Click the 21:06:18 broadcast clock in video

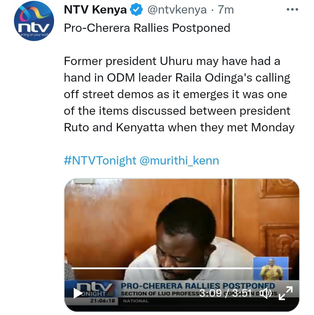[x=102, y=301]
